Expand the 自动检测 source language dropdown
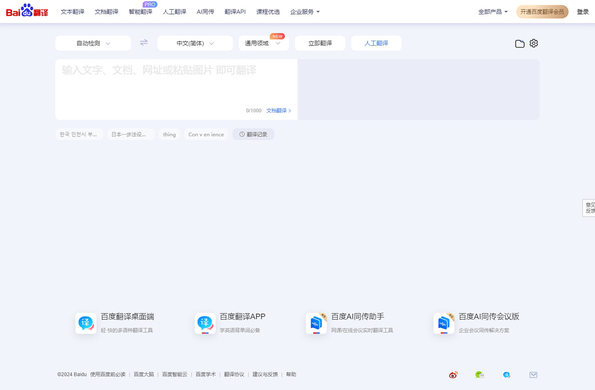Image resolution: width=595 pixels, height=390 pixels. click(93, 43)
